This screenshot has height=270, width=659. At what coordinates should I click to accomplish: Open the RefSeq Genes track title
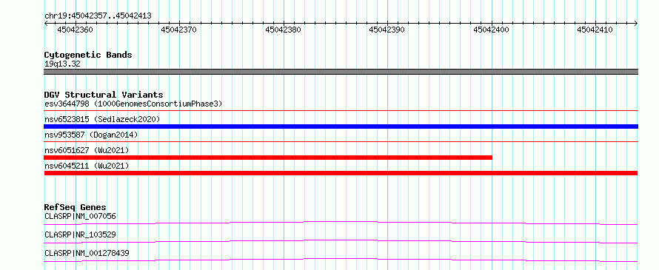[76, 207]
